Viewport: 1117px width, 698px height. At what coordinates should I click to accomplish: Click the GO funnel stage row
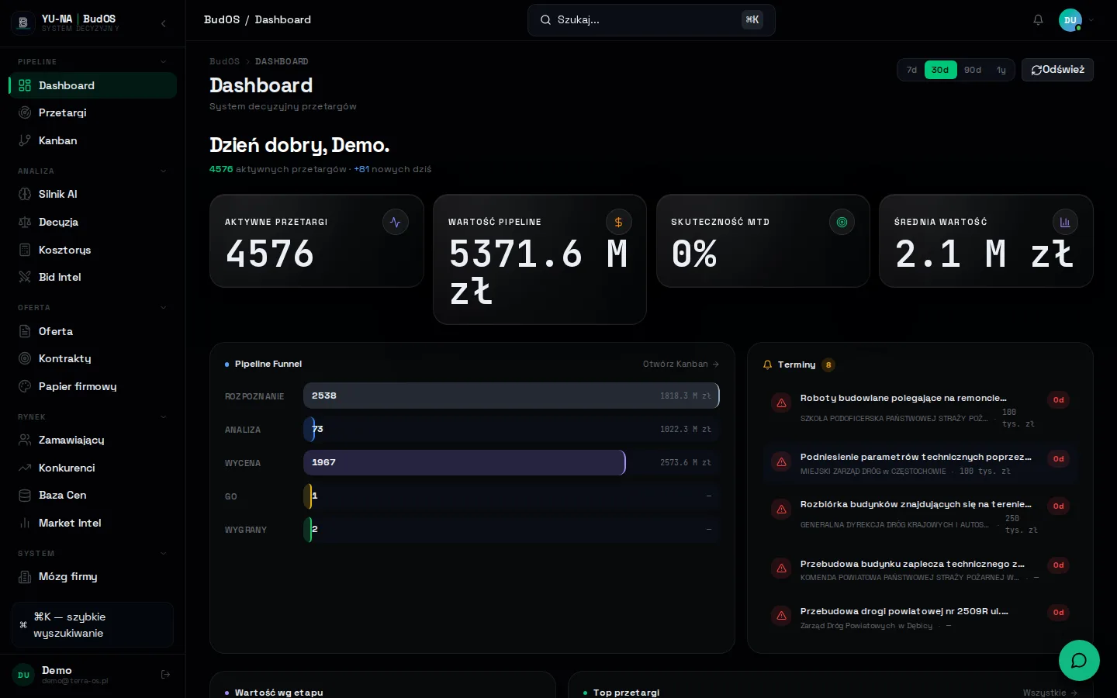(x=472, y=496)
